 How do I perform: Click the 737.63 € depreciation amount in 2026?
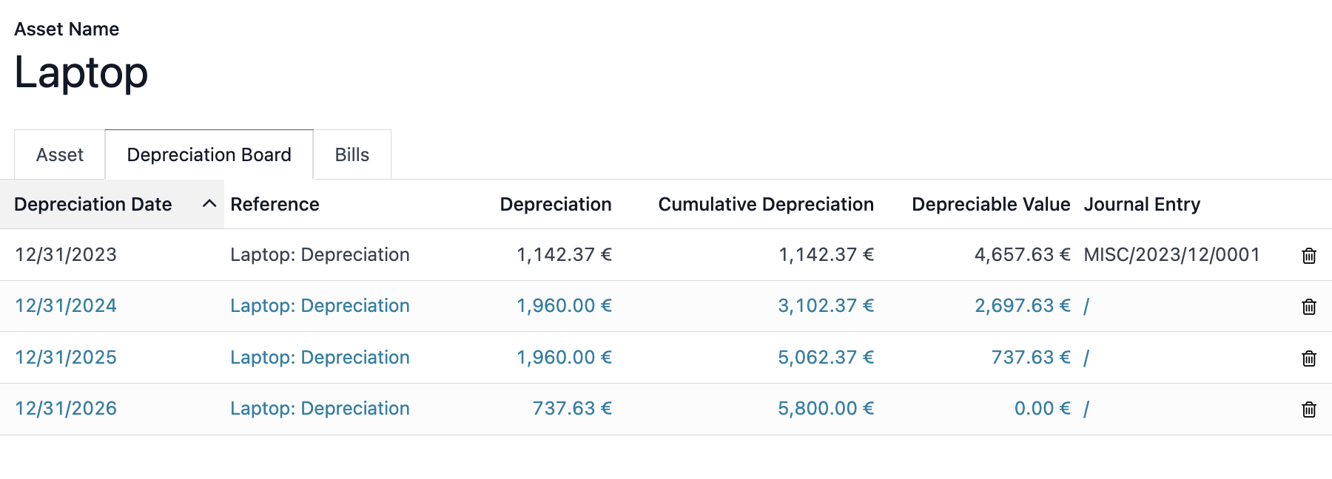[x=572, y=409]
